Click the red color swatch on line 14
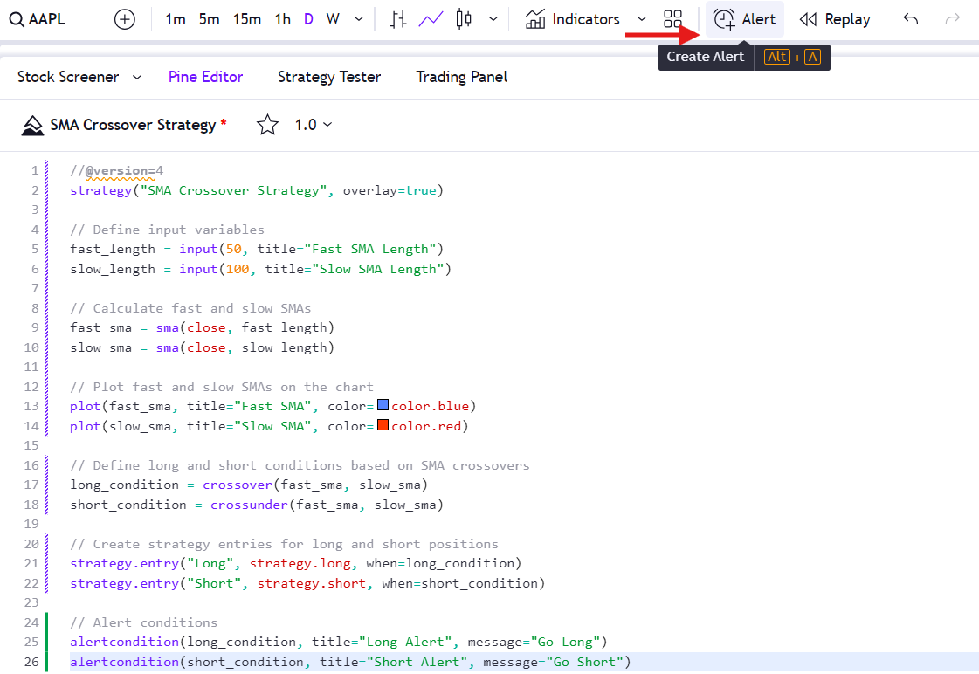This screenshot has width=979, height=674. pos(383,425)
